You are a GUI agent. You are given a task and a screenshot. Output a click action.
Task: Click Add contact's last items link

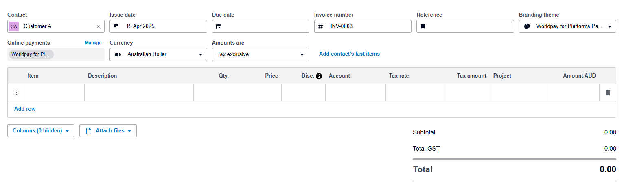(x=349, y=54)
